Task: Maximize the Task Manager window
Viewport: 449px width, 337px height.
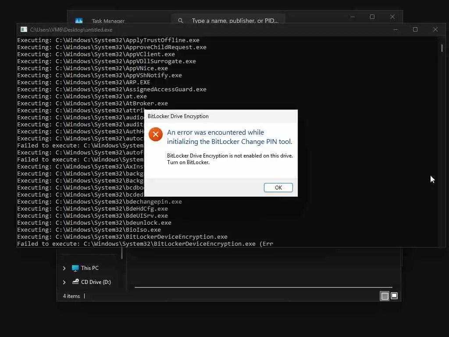Action: 372,17
